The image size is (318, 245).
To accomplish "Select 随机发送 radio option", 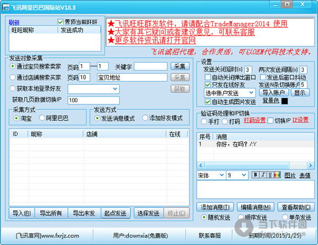I will coord(204,217).
